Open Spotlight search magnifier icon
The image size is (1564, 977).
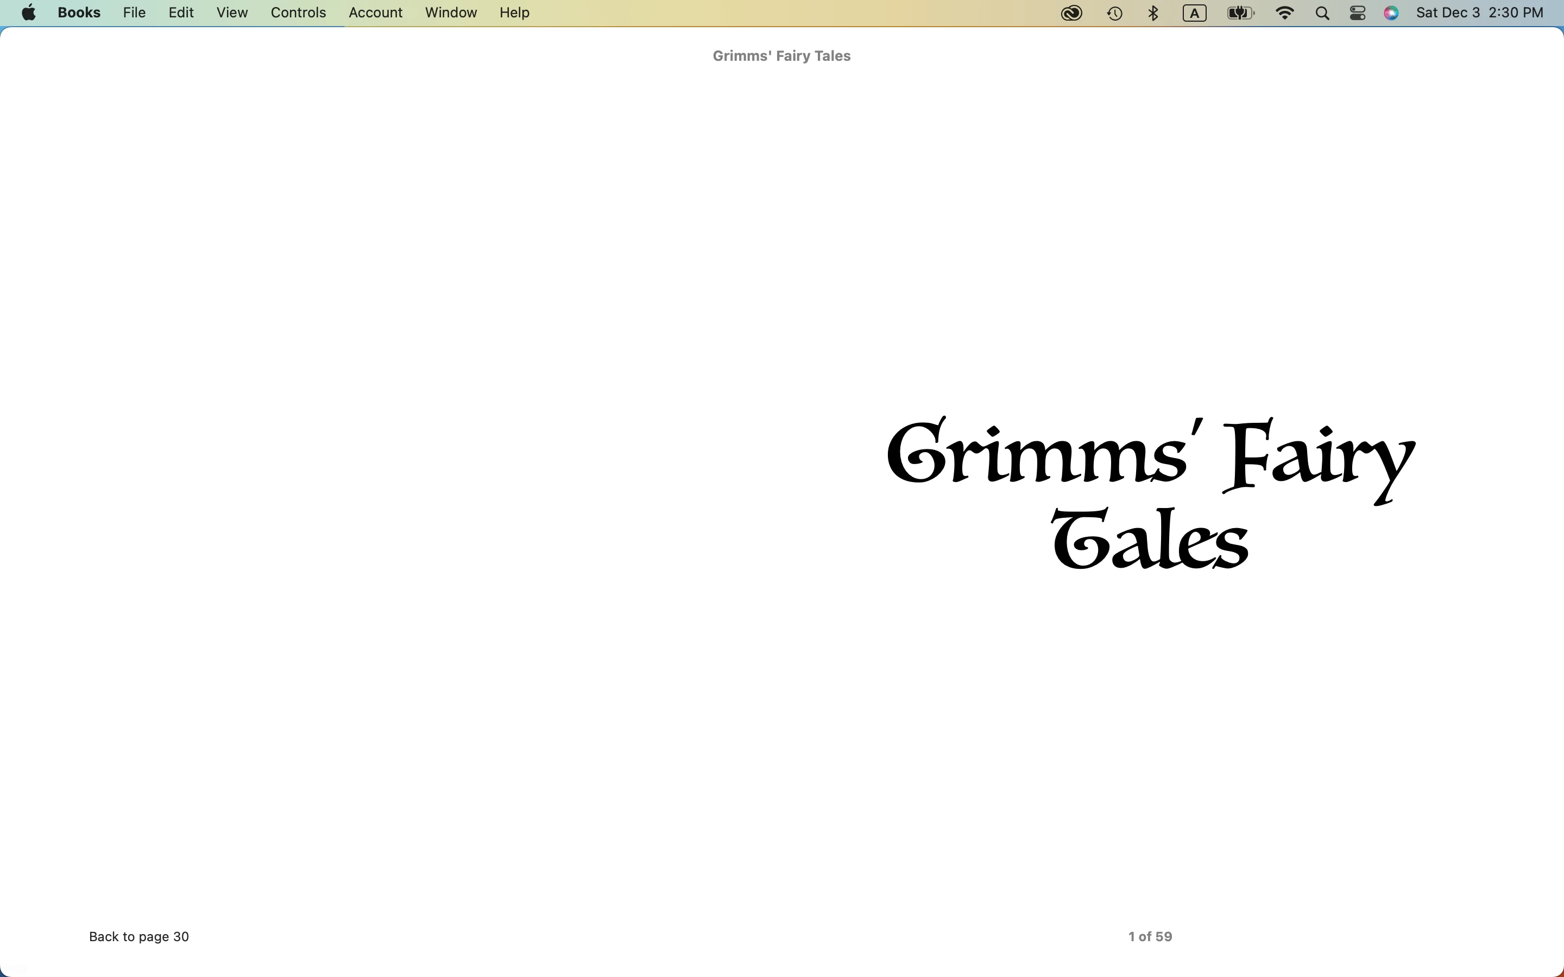[x=1322, y=13]
